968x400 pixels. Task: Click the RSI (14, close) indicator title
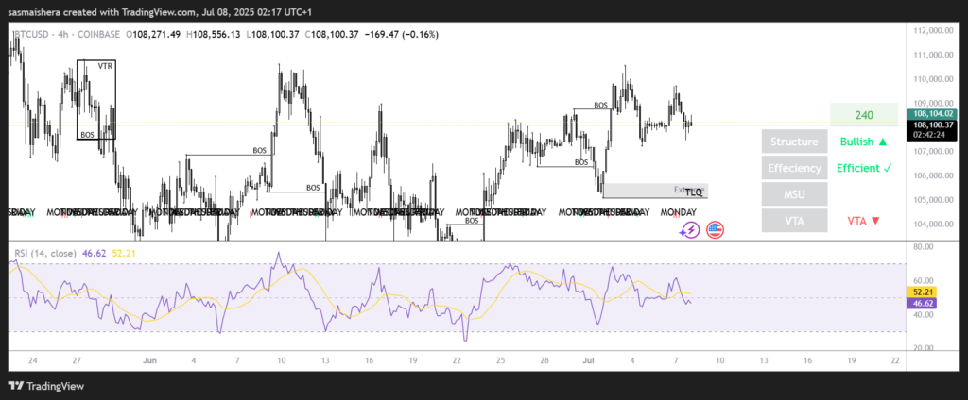45,253
